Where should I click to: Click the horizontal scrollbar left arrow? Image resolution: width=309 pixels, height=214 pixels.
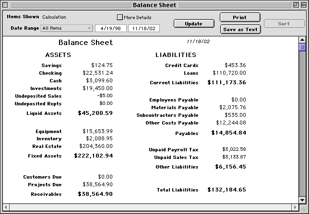(6, 208)
